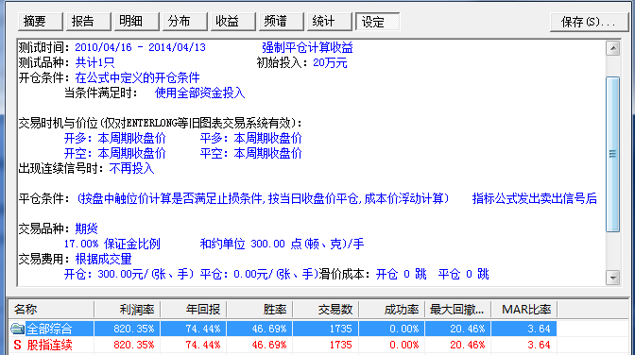Viewport: 635px width, 355px height.
Task: Click the 平空: 本周期收盘价 setting
Action: click(x=251, y=153)
